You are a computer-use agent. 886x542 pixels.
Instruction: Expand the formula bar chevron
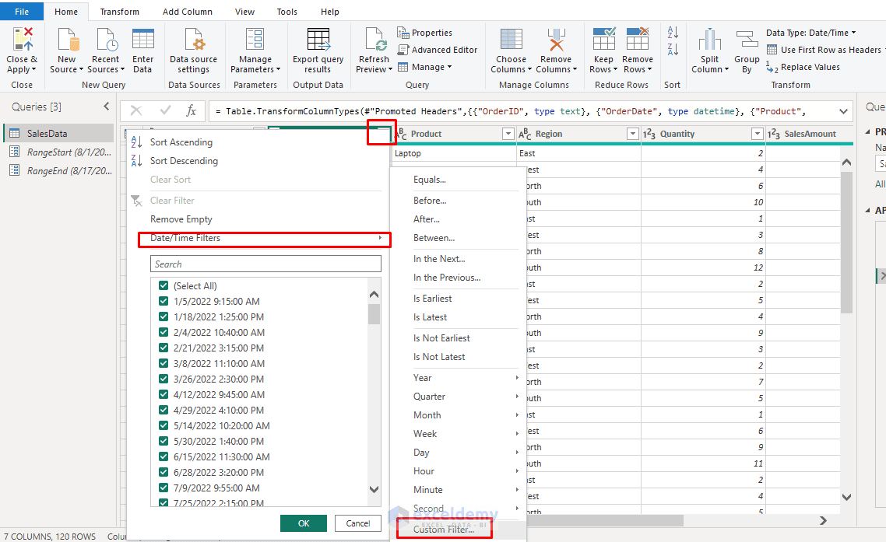click(x=844, y=111)
